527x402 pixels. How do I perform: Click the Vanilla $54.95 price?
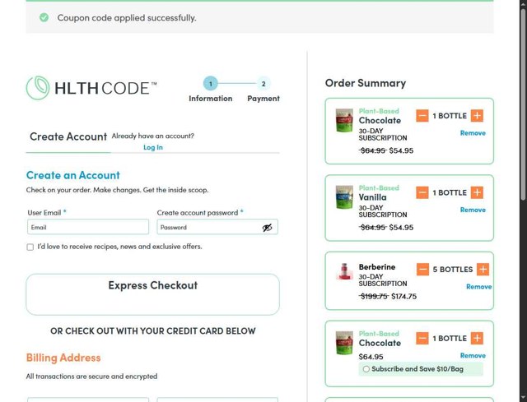(x=401, y=228)
